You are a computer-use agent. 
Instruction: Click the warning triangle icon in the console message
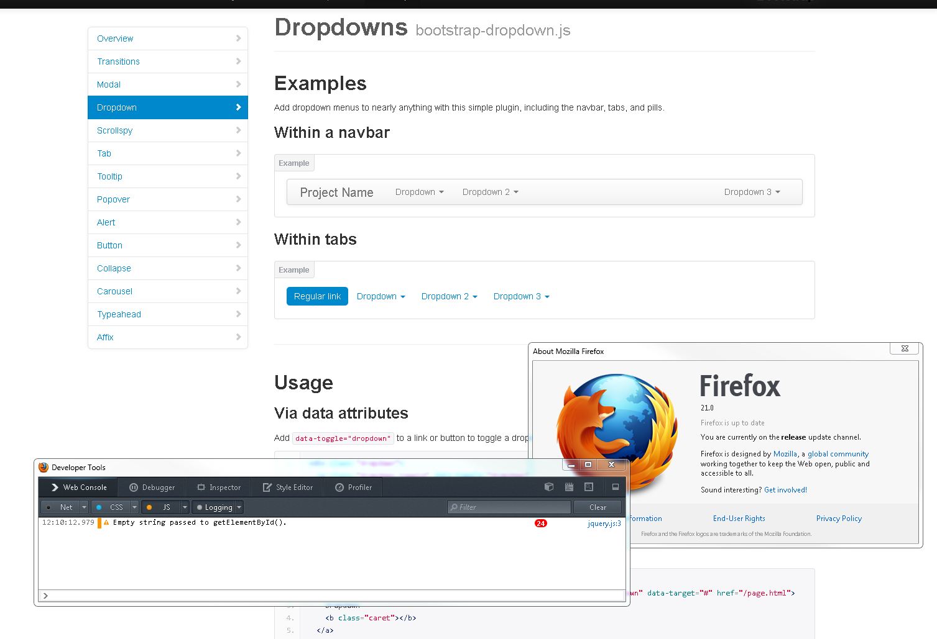(x=106, y=523)
